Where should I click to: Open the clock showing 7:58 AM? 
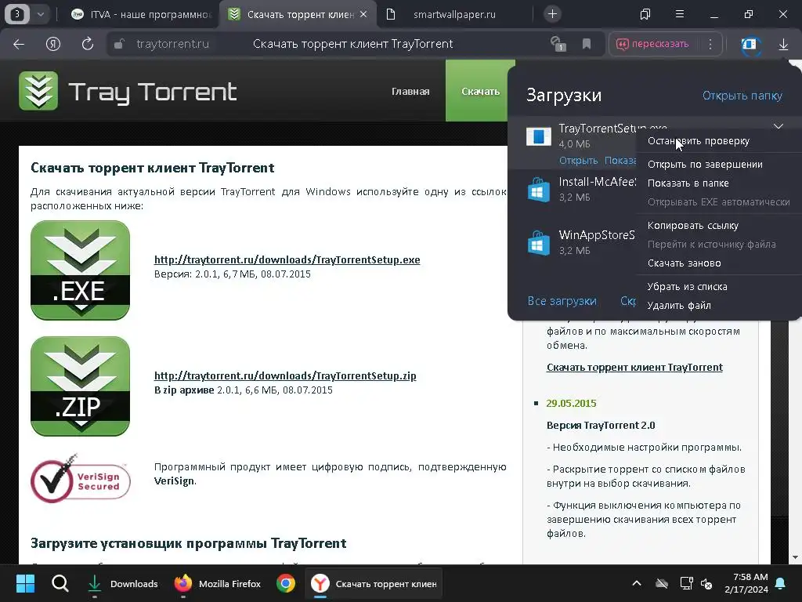coord(746,583)
